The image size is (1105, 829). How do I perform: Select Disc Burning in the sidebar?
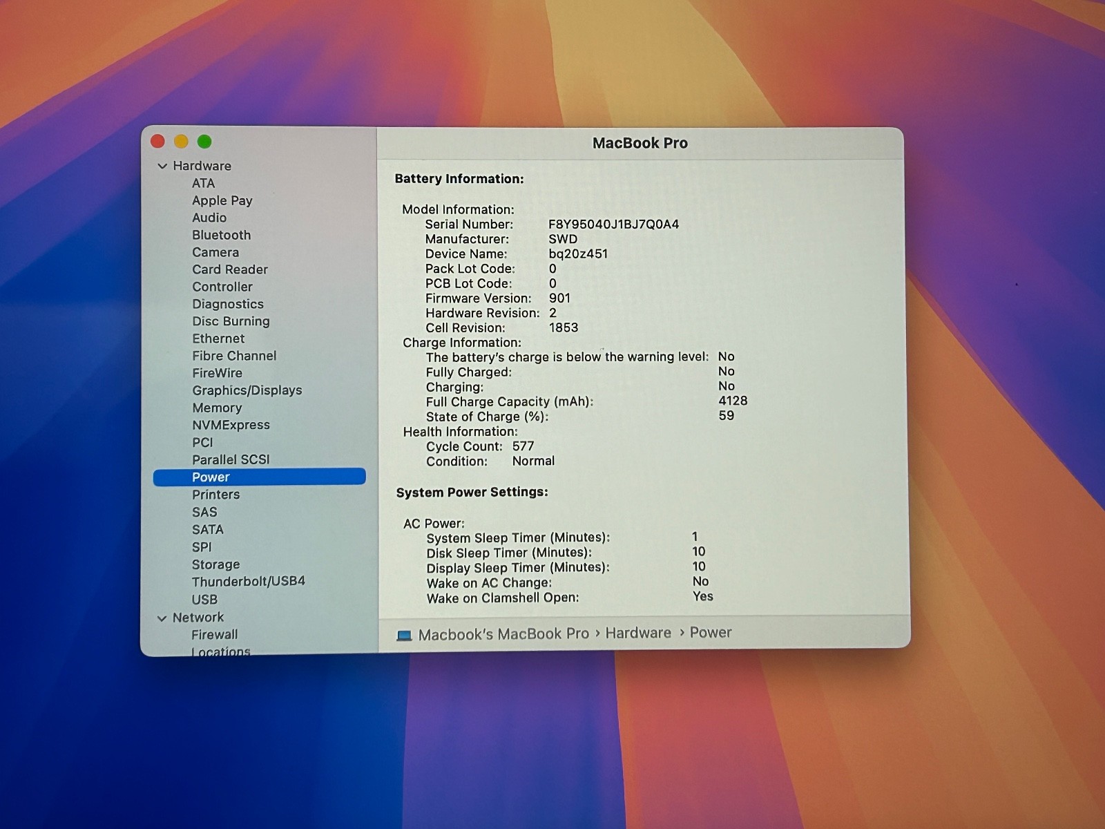pyautogui.click(x=231, y=321)
